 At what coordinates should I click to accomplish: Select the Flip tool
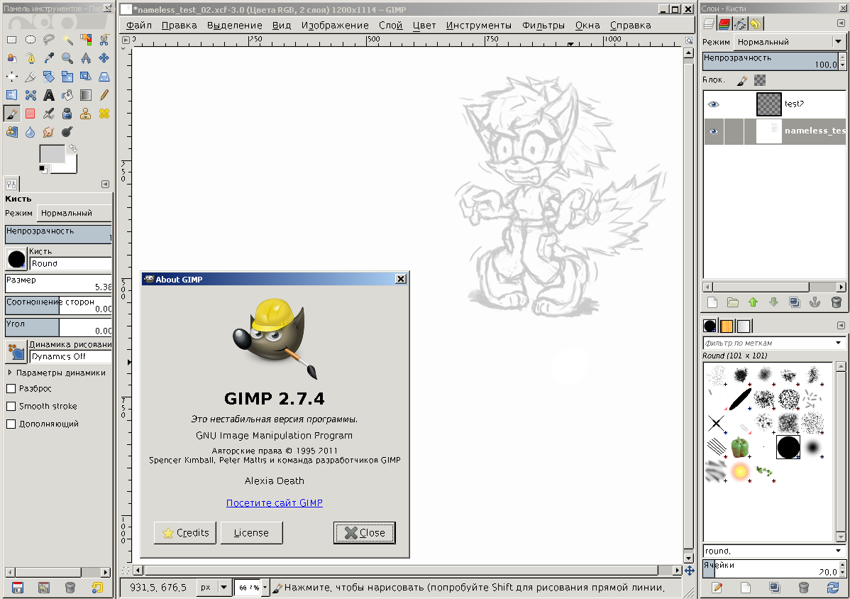coord(12,95)
